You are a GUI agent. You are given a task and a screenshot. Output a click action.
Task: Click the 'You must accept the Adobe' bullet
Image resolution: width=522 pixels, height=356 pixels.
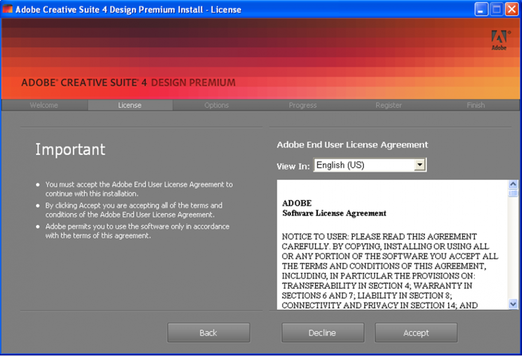click(139, 189)
